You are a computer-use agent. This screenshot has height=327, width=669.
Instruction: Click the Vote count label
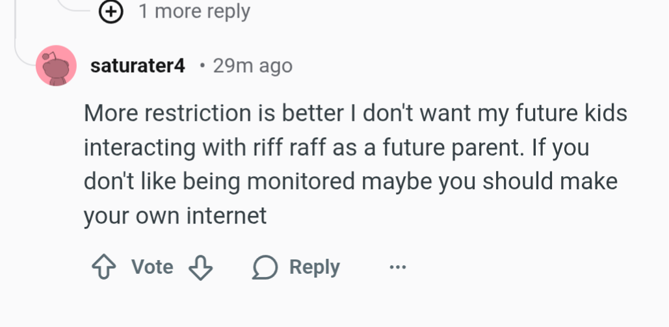click(152, 267)
